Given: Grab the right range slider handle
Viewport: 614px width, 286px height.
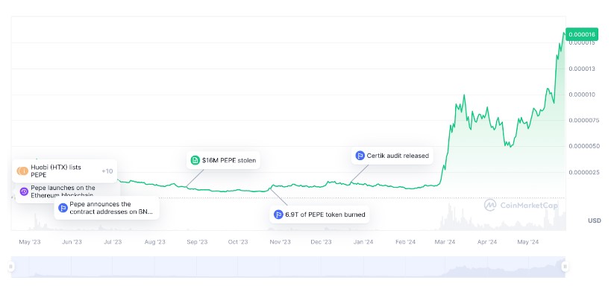Looking at the screenshot, I should [565, 267].
